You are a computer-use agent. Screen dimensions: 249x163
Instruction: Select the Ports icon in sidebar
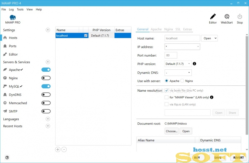tap(5, 46)
